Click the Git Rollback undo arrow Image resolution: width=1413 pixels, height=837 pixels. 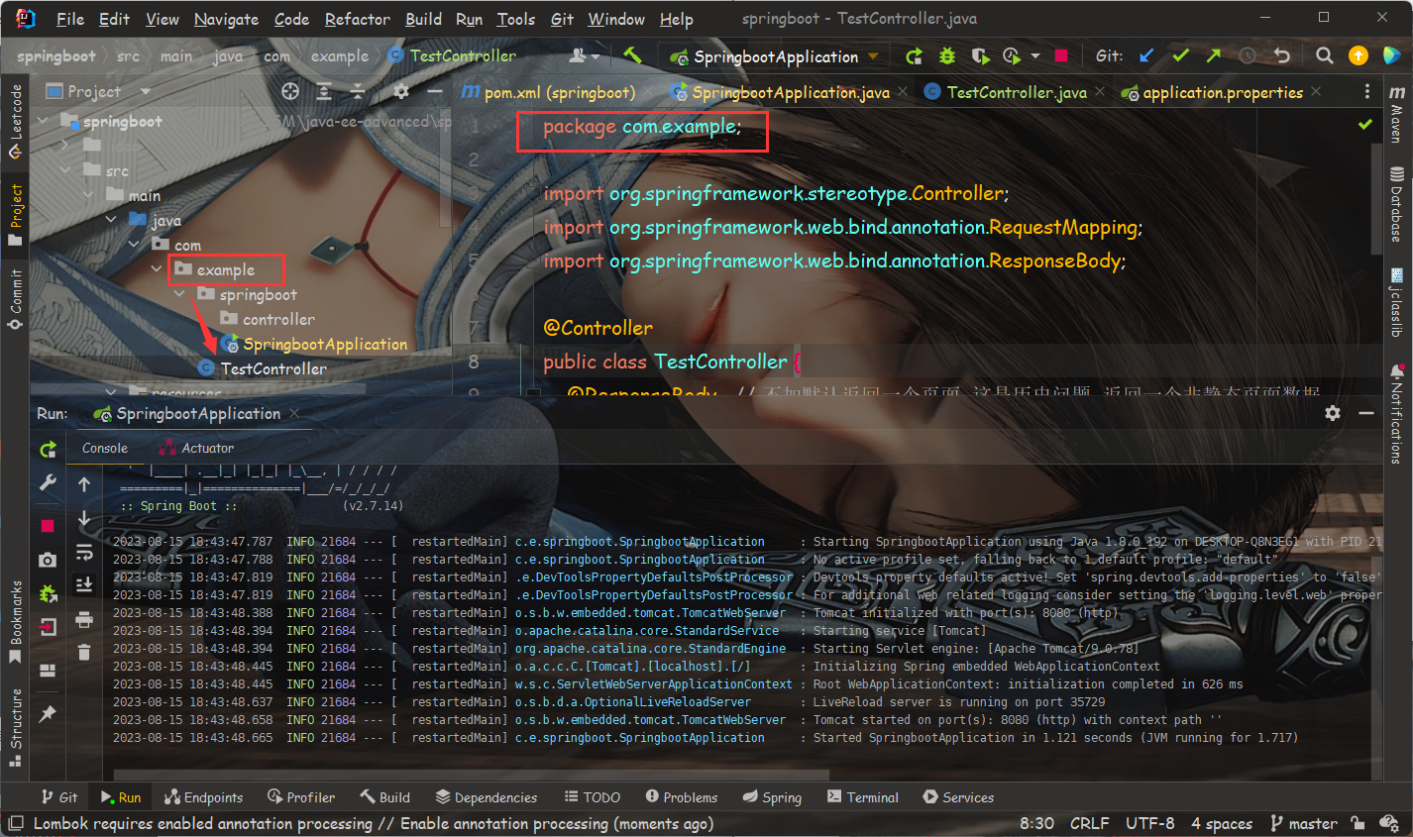[1282, 55]
